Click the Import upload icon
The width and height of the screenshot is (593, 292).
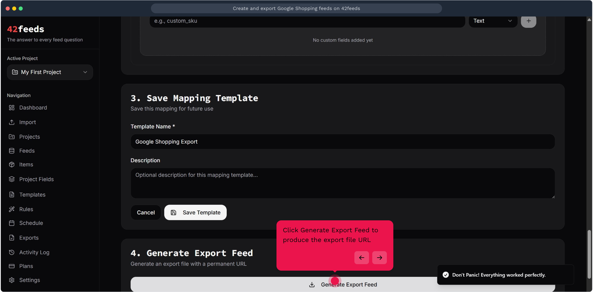(x=12, y=122)
